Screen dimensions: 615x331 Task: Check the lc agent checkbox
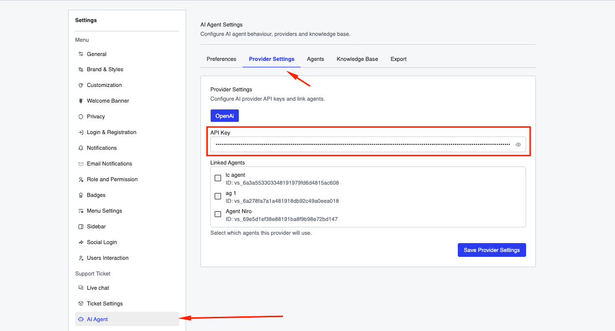pos(218,178)
